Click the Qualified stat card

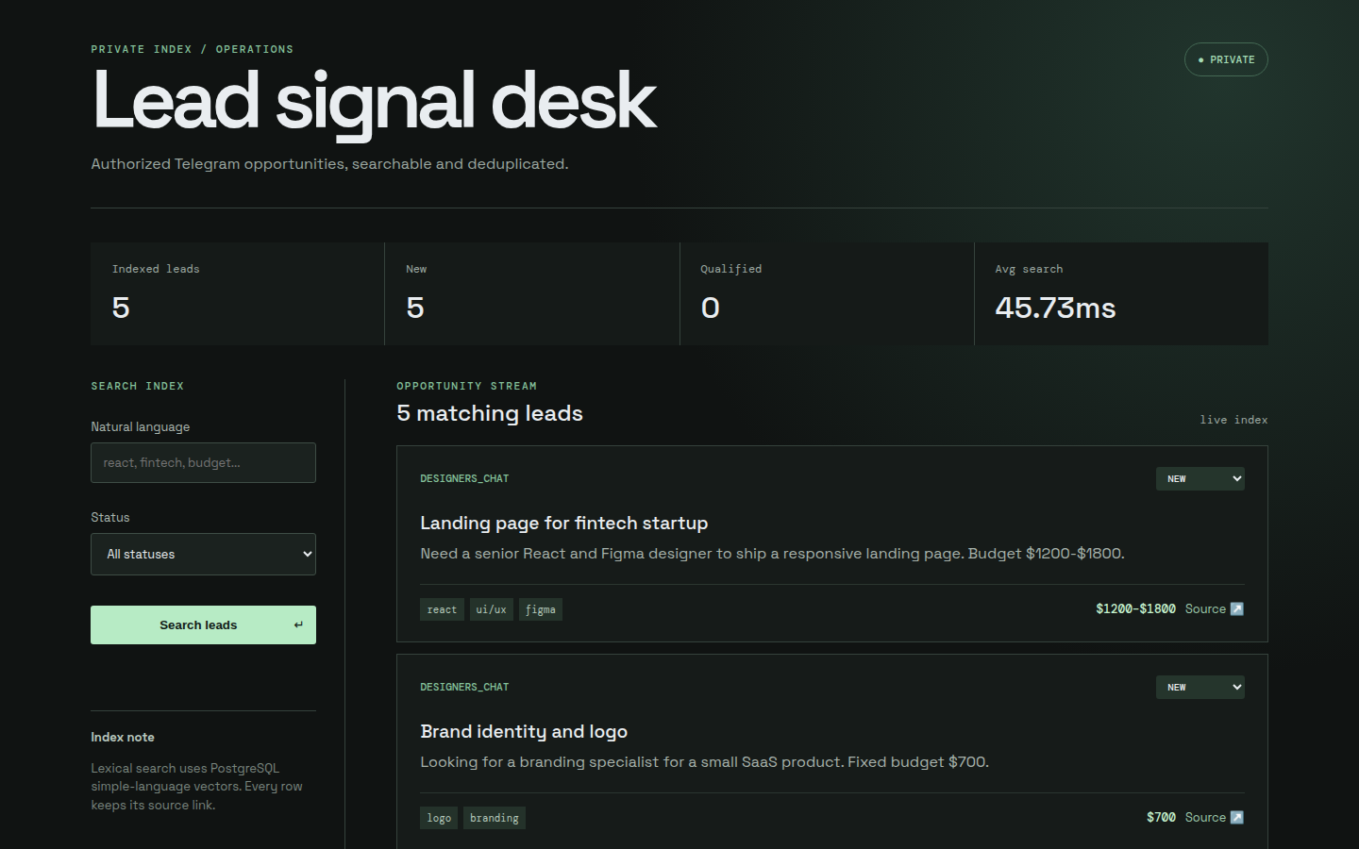point(827,293)
